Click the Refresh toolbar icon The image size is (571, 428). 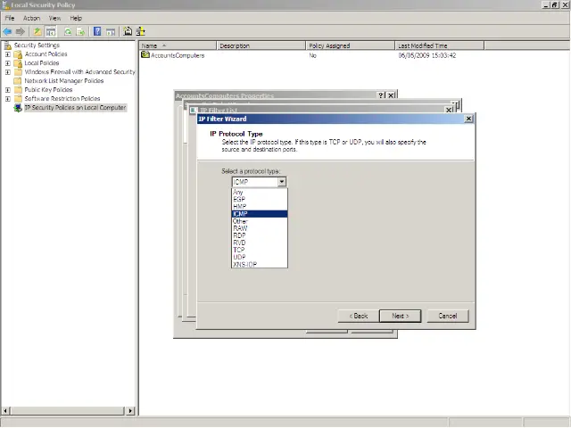tap(67, 31)
